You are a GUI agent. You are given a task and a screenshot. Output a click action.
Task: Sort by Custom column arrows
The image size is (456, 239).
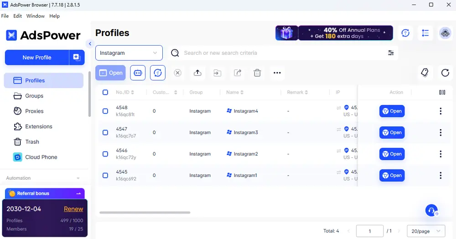pos(176,92)
